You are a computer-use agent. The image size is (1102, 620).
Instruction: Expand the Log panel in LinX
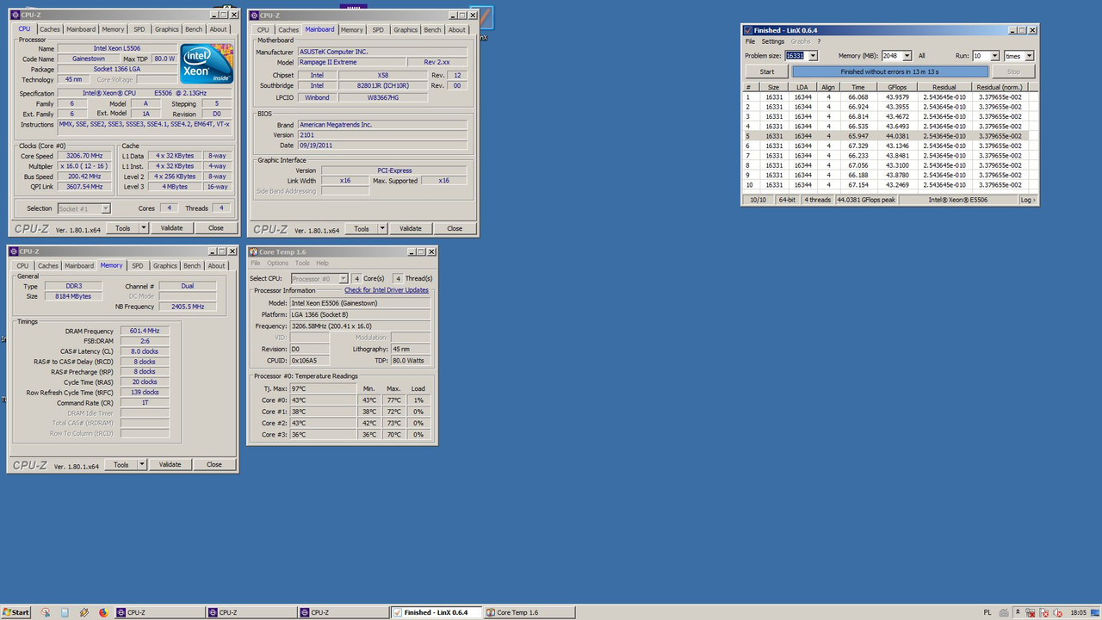pyautogui.click(x=1028, y=200)
